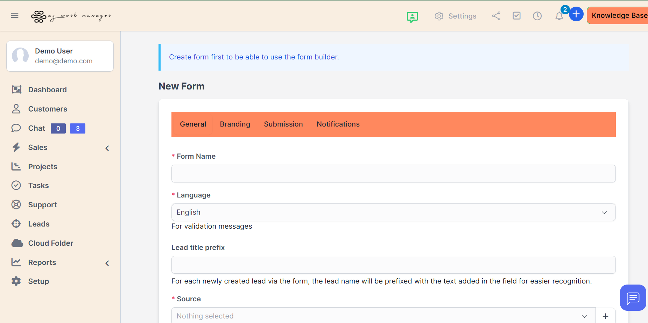
Task: Focus the Lead title prefix field
Action: point(393,265)
